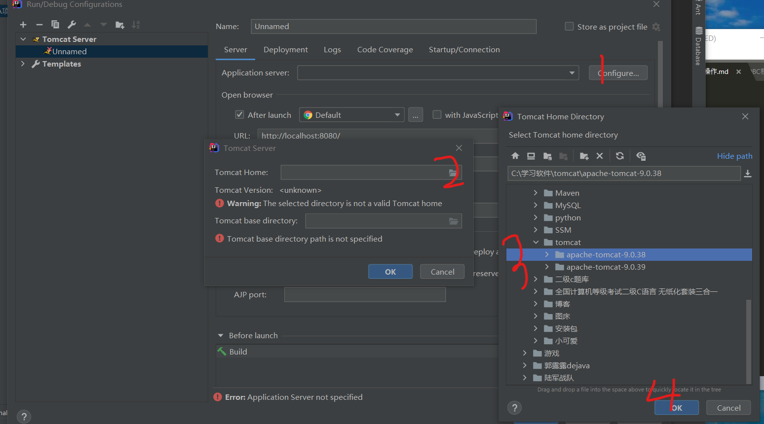The height and width of the screenshot is (424, 764).
Task: Expand apache-tomcat-9.0.39 folder
Action: (x=547, y=267)
